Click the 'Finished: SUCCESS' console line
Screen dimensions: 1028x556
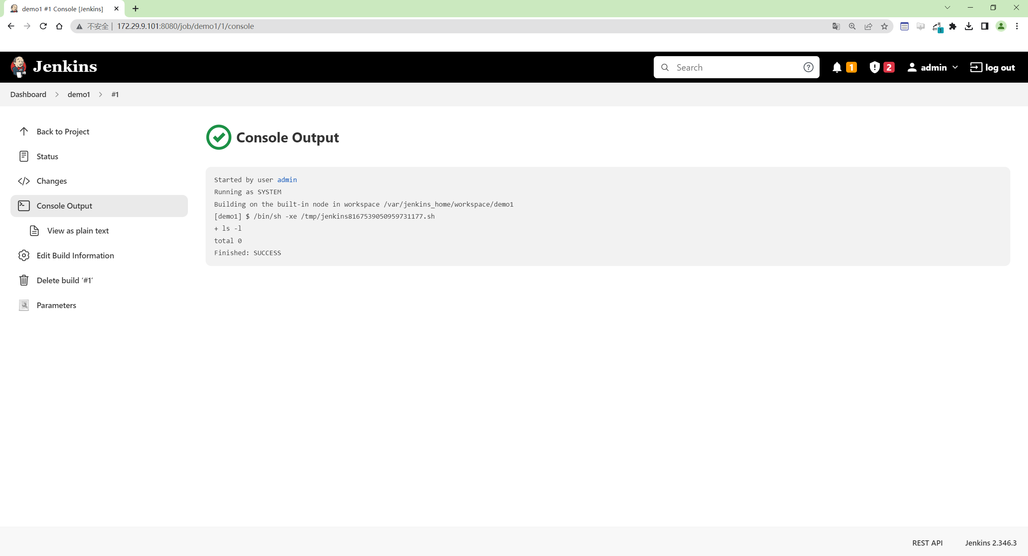point(247,253)
